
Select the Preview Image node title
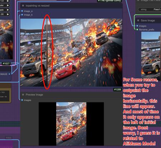click(x=34, y=95)
